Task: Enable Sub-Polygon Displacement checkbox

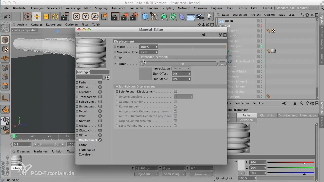Action: 175,92
